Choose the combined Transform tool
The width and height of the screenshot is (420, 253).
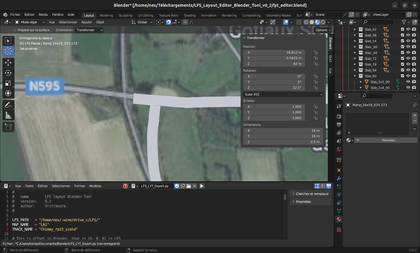8,93
